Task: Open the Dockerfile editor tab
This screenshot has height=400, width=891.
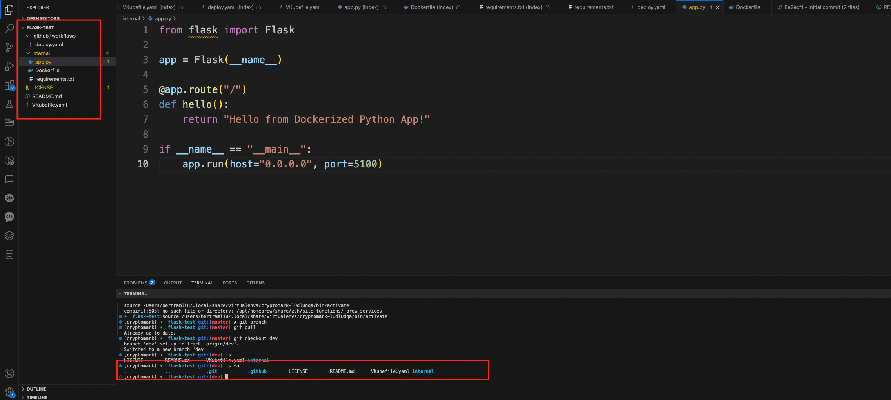Action: click(x=747, y=7)
